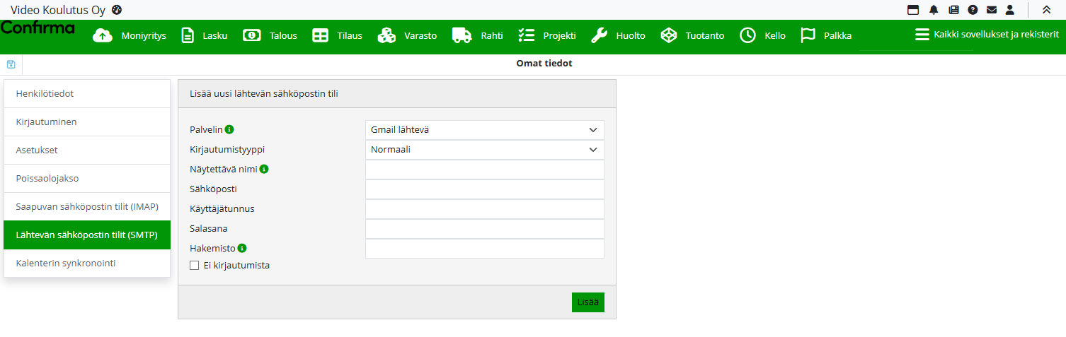Switch to Saapuvan sähköpostin tilit (IMAP)

pos(87,207)
